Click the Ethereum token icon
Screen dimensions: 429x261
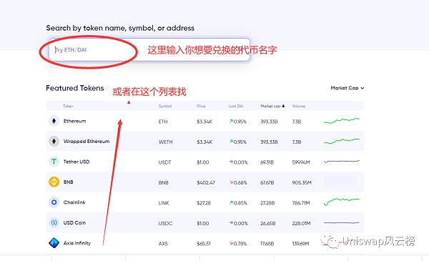[x=54, y=121]
